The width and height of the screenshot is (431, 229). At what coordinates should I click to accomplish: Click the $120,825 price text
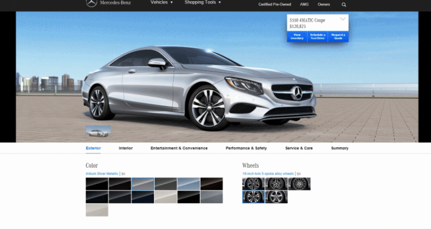pos(298,26)
